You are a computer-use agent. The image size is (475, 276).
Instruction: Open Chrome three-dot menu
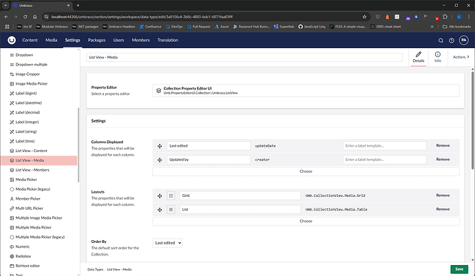(469, 17)
